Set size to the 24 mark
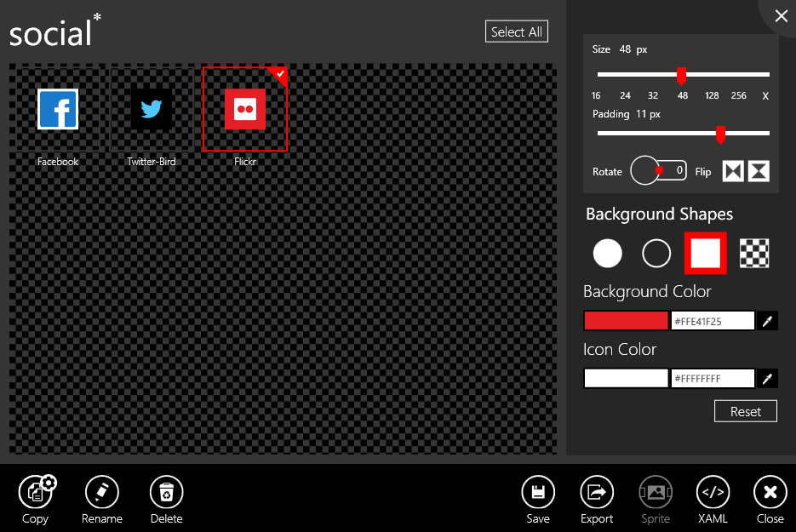Image resolution: width=796 pixels, height=532 pixels. point(626,95)
